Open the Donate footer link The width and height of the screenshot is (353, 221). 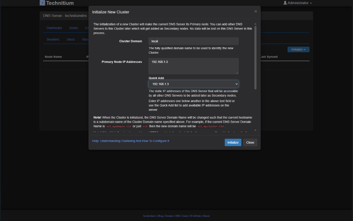click(x=169, y=216)
